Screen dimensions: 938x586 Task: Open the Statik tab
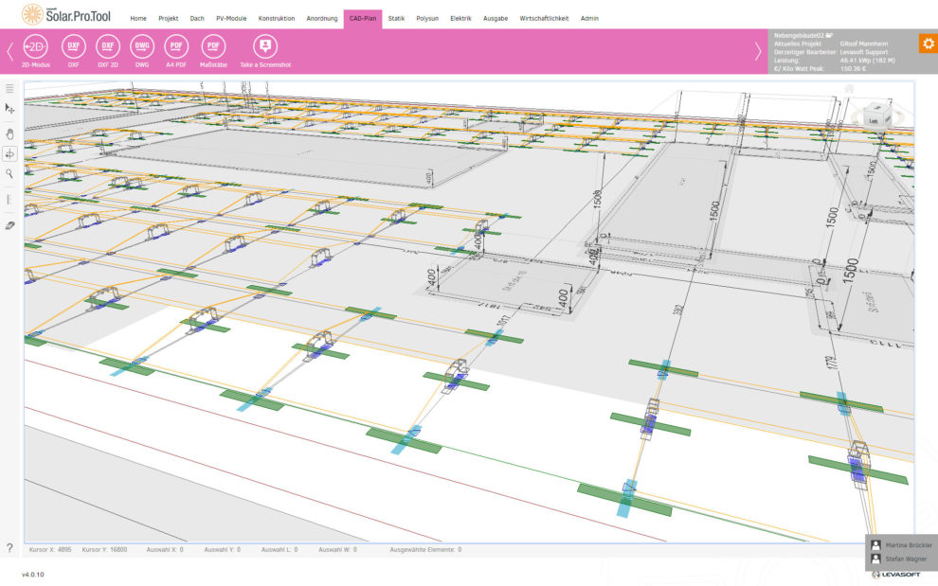click(x=396, y=18)
